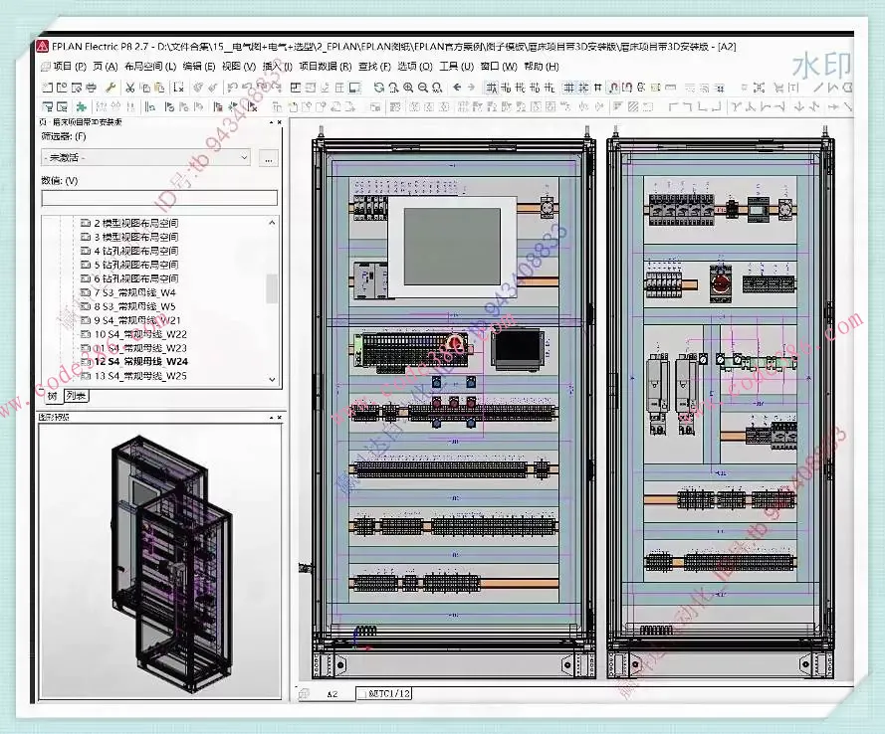Open the 选项 (O) menu

click(414, 67)
